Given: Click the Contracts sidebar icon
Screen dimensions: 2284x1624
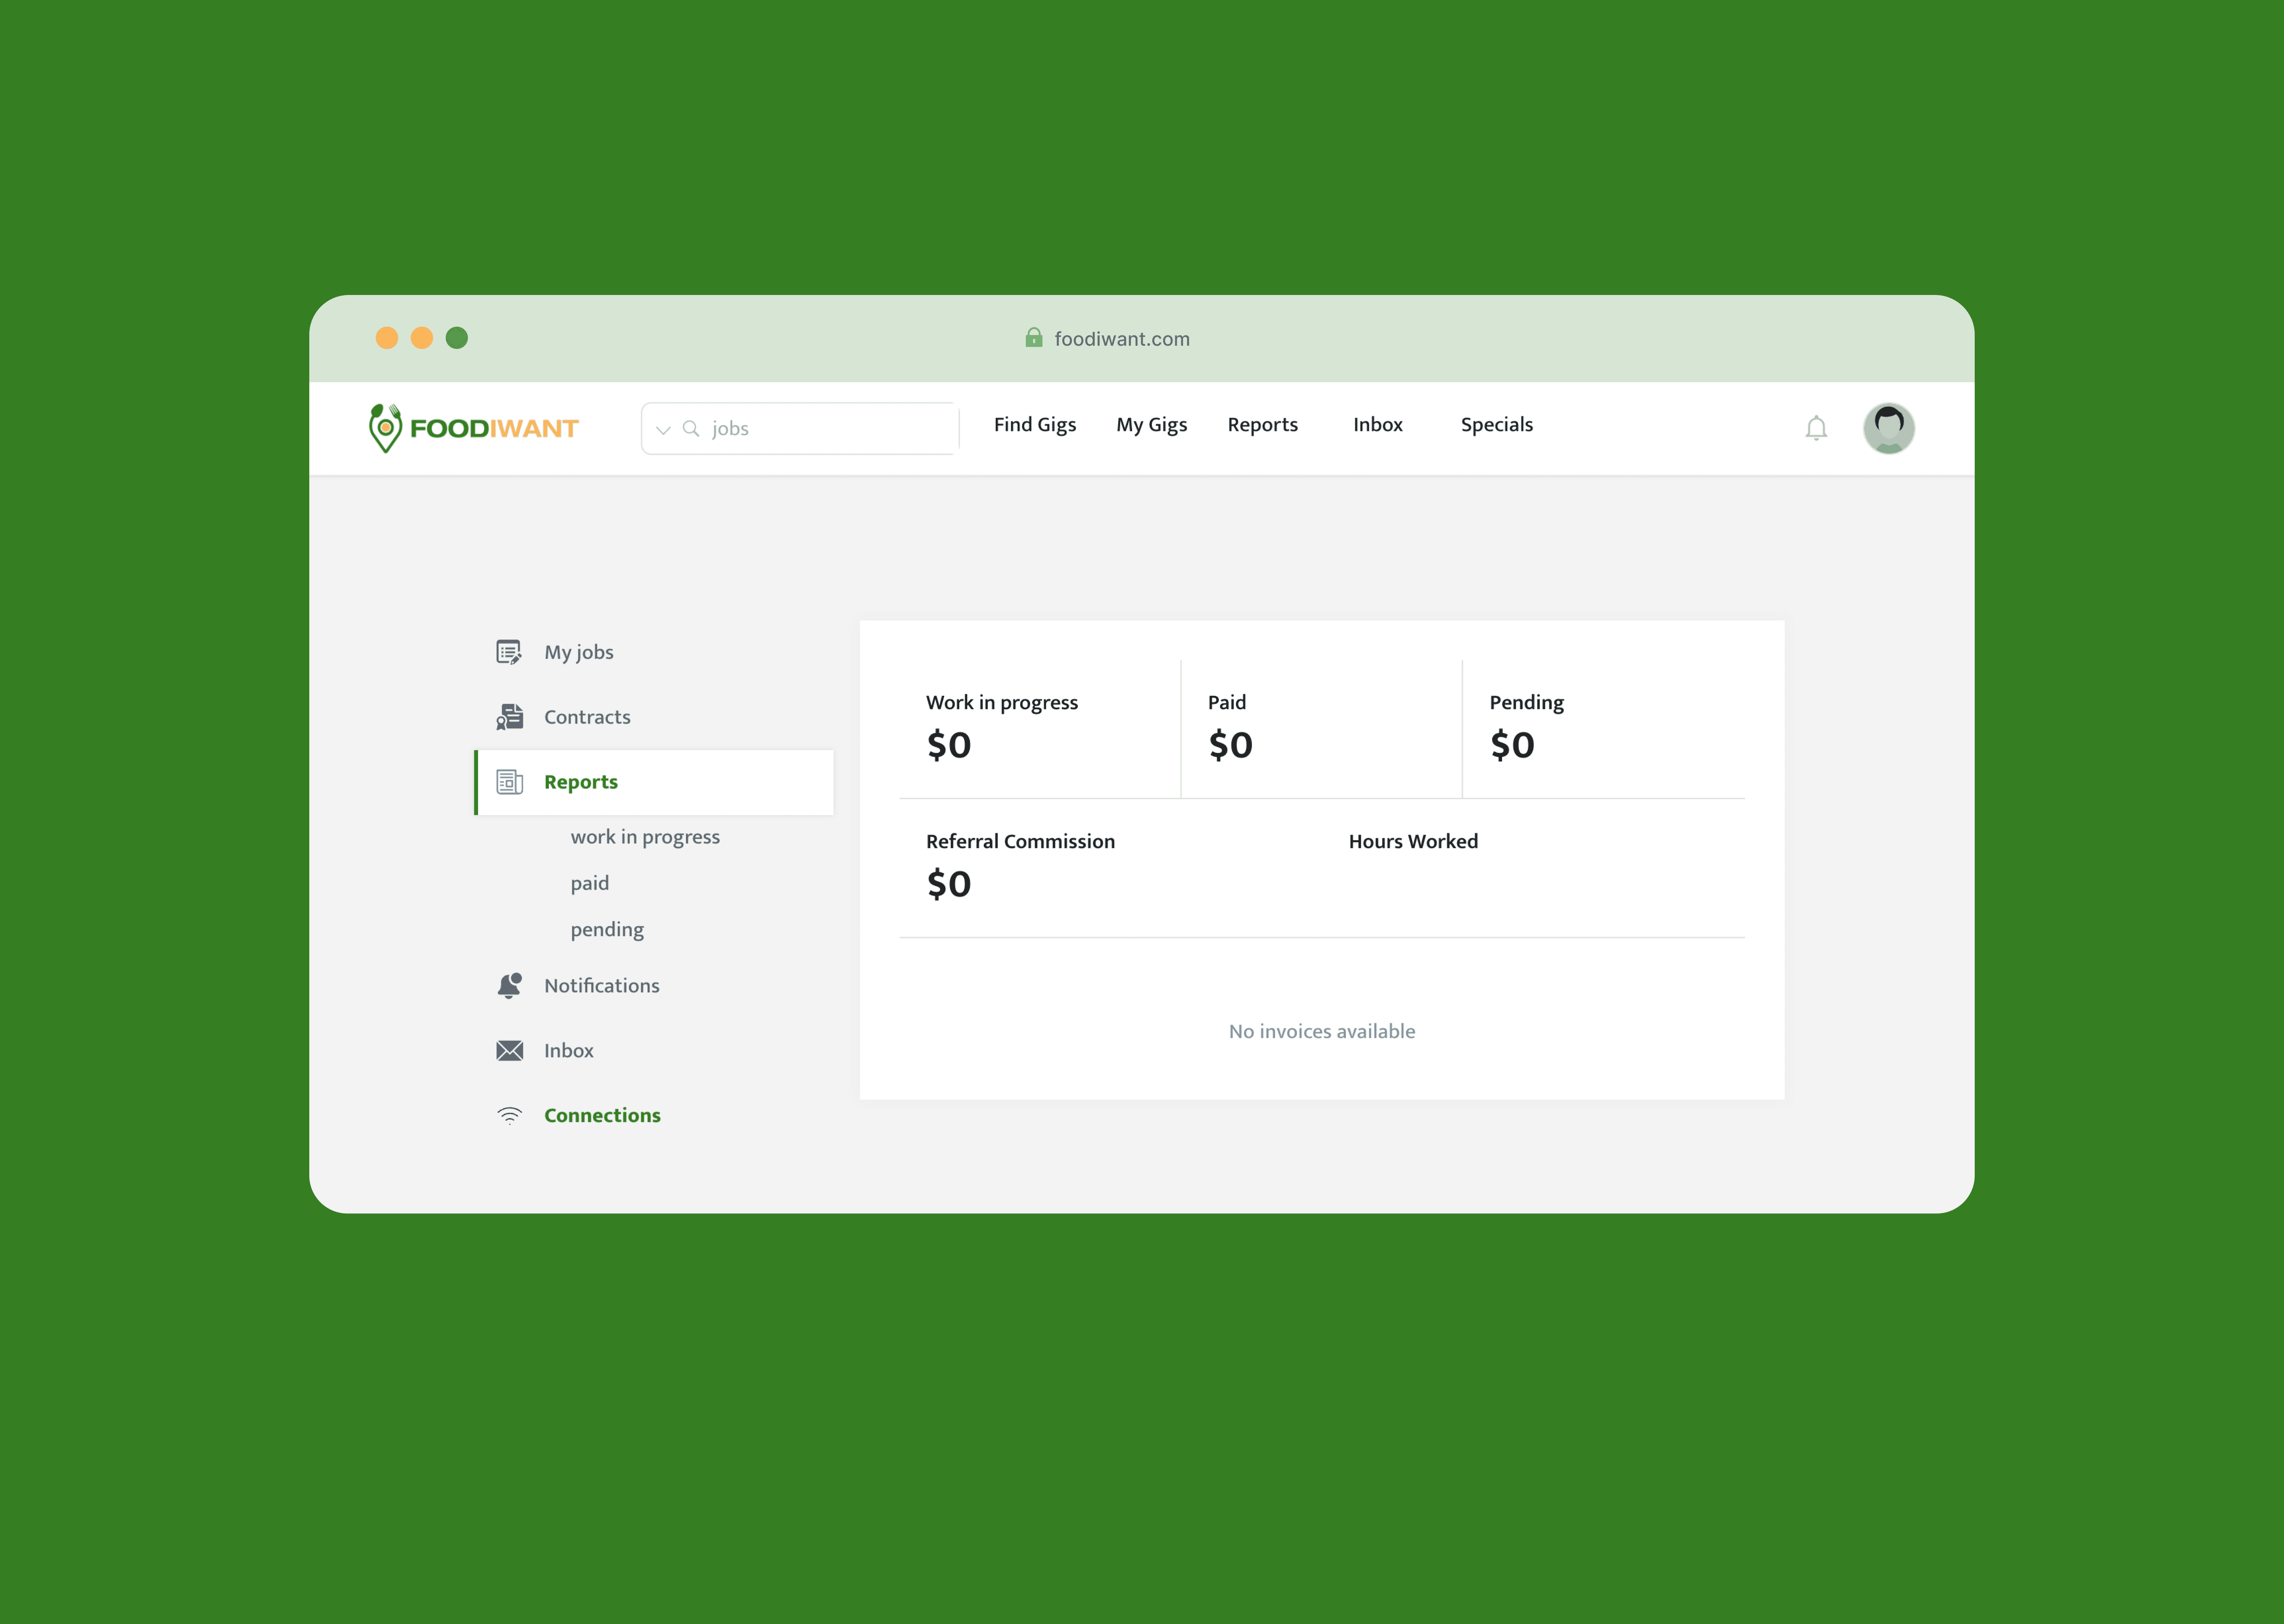Looking at the screenshot, I should pos(509,716).
